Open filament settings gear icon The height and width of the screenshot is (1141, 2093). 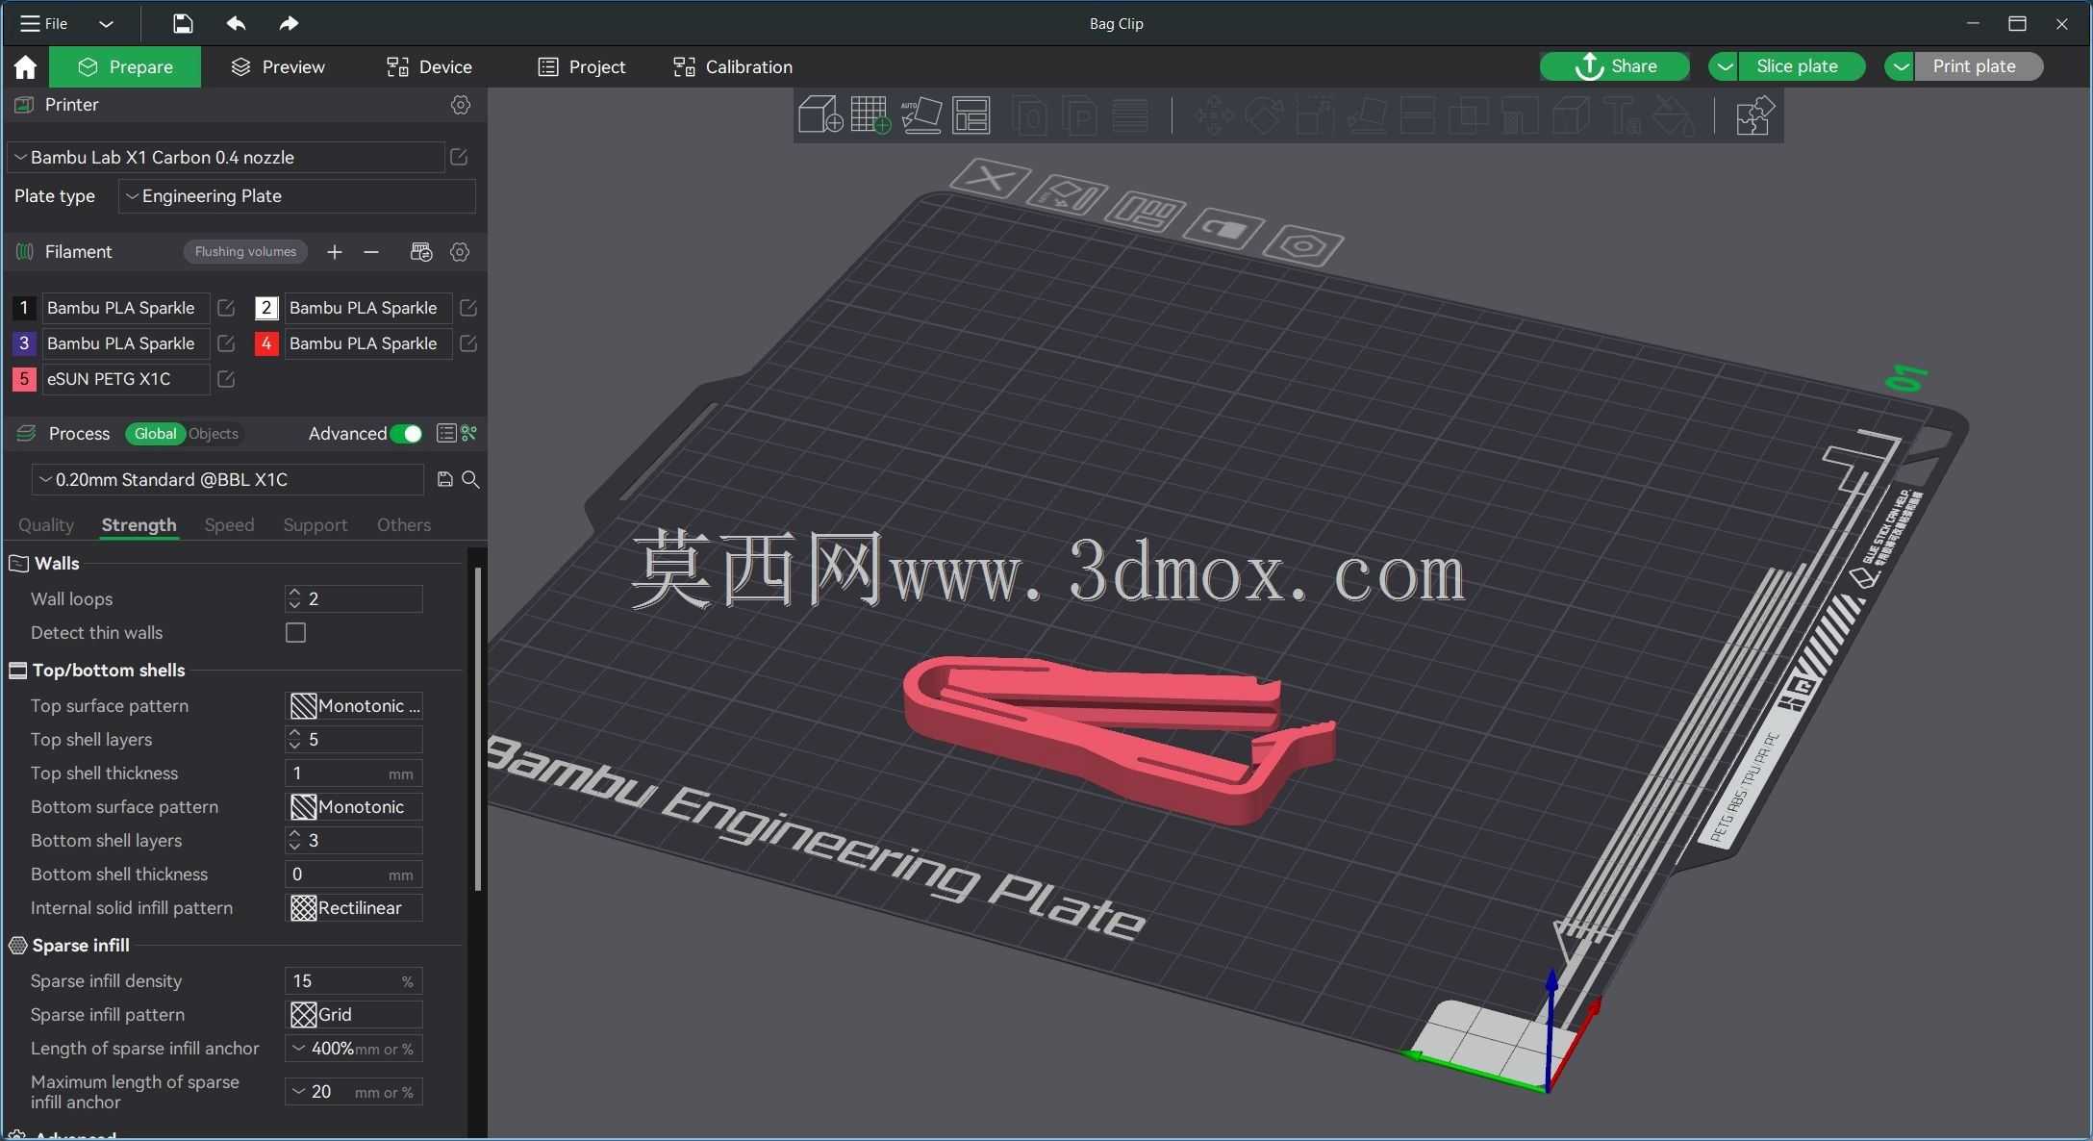460,252
